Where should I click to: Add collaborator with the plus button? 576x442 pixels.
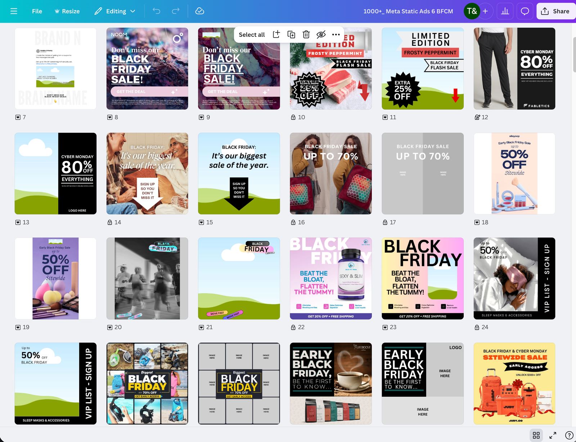[485, 11]
